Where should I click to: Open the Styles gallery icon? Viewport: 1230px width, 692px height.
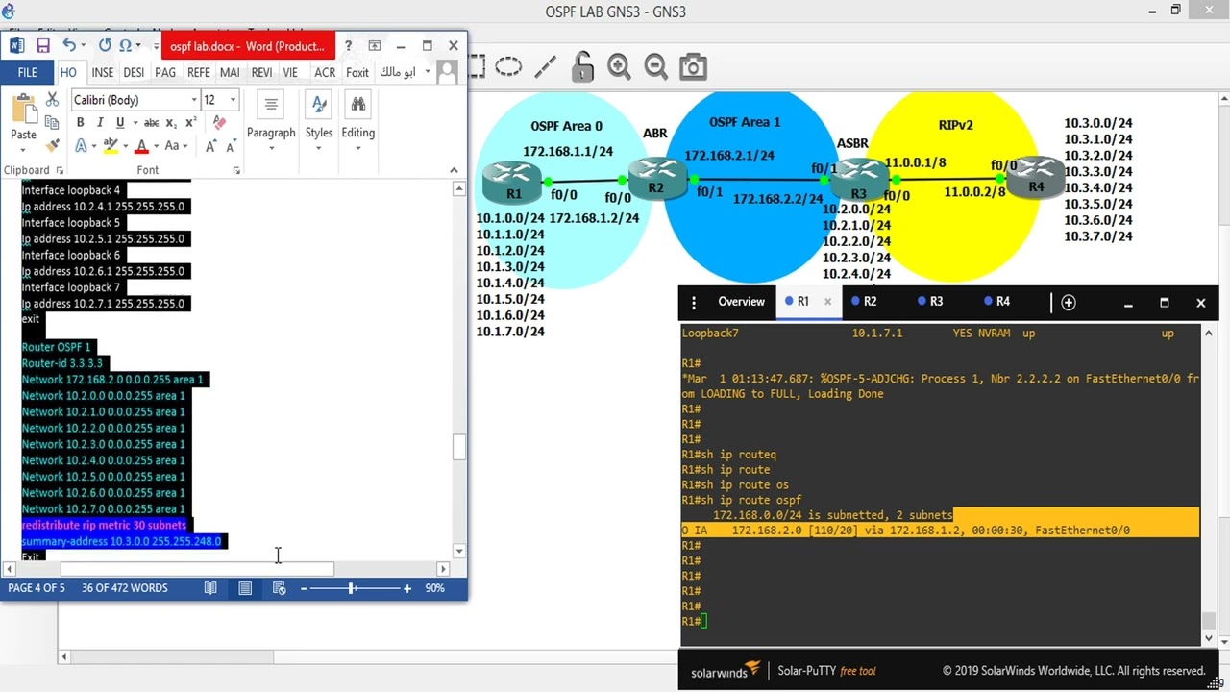coord(319,104)
